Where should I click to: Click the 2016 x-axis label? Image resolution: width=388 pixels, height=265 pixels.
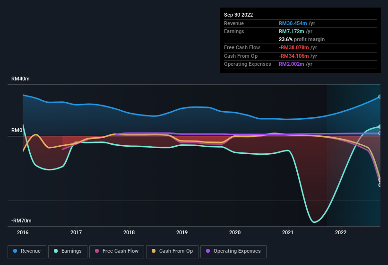click(x=23, y=232)
